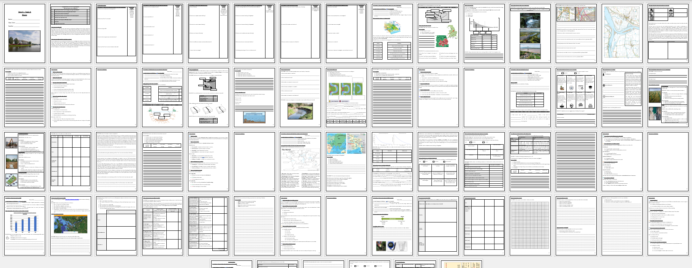Open the page with the 3D drainage basin diagram
Viewport: 692px width, 268px height.
click(392, 33)
